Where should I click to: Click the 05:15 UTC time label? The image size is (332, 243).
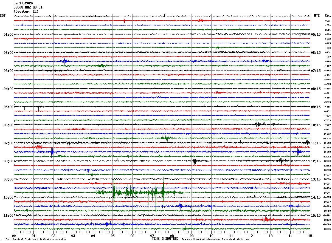coord(316,35)
